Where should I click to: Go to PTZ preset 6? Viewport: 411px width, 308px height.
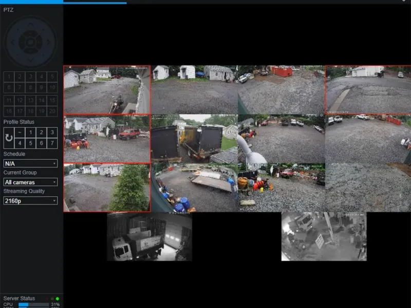coord(9,87)
